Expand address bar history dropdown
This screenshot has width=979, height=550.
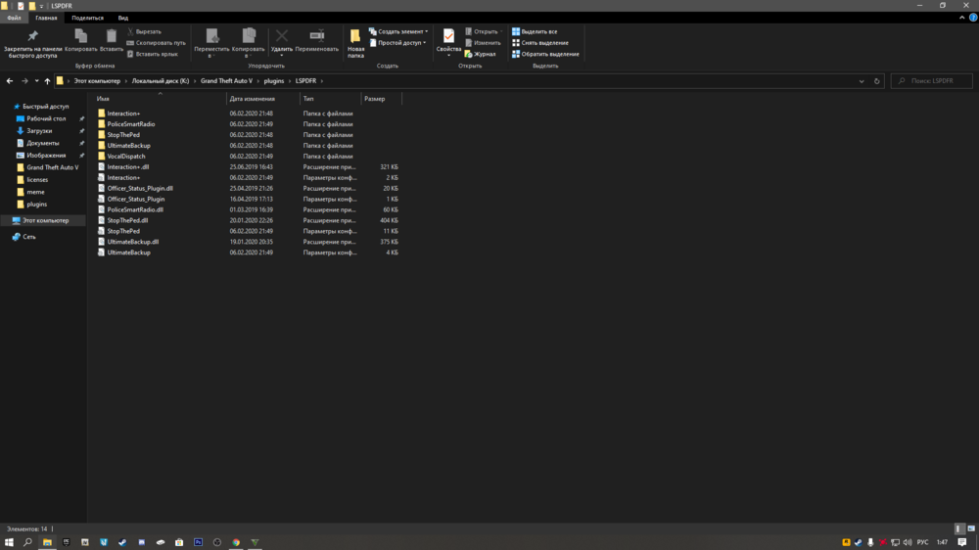(862, 80)
